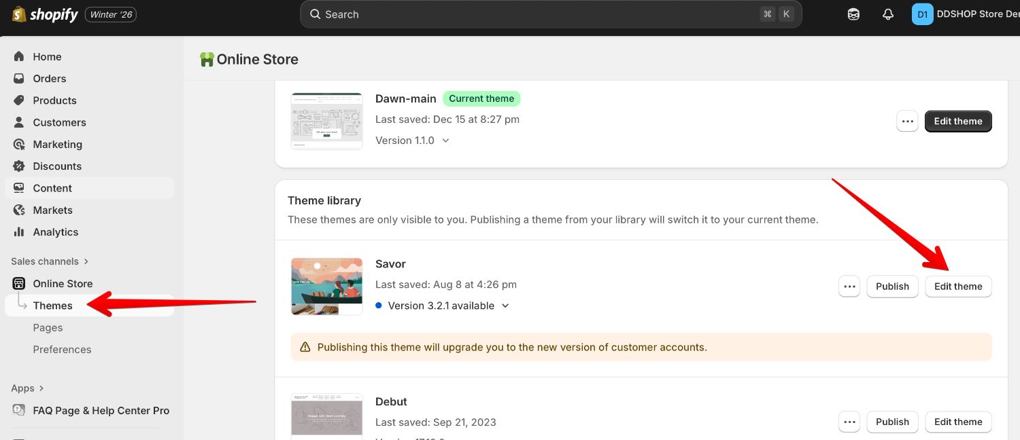This screenshot has width=1020, height=440.
Task: Open the notifications bell icon
Action: click(x=887, y=14)
